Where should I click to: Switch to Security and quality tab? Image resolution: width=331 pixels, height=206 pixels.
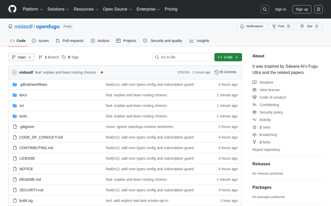[163, 41]
